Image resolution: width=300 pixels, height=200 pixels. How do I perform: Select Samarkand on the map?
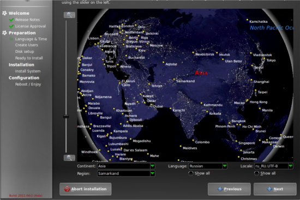pyautogui.click(x=185, y=81)
